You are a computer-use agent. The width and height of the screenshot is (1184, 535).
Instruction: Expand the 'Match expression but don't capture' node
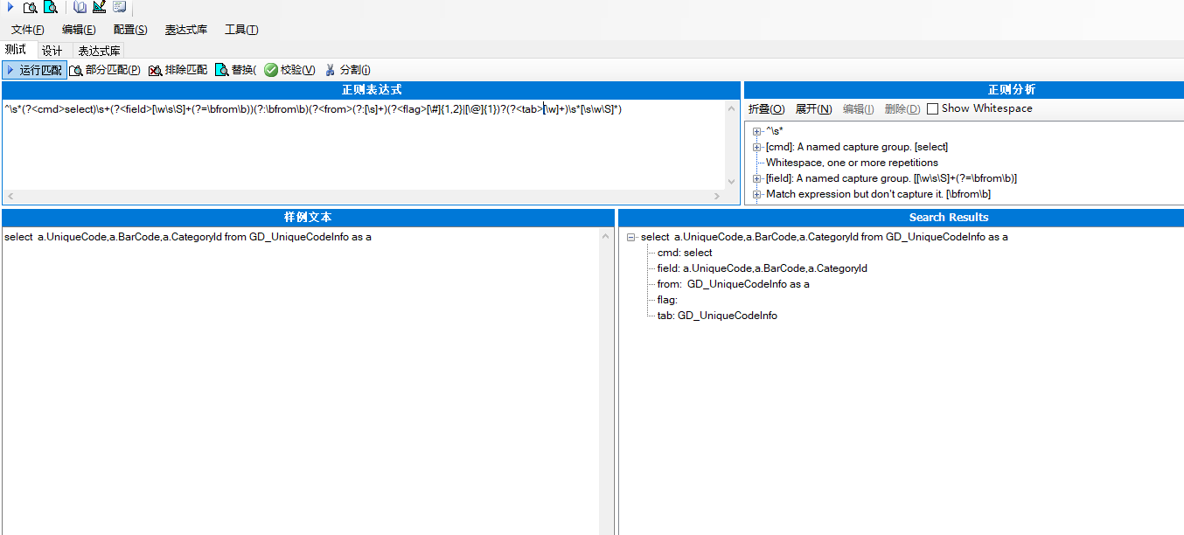(757, 194)
